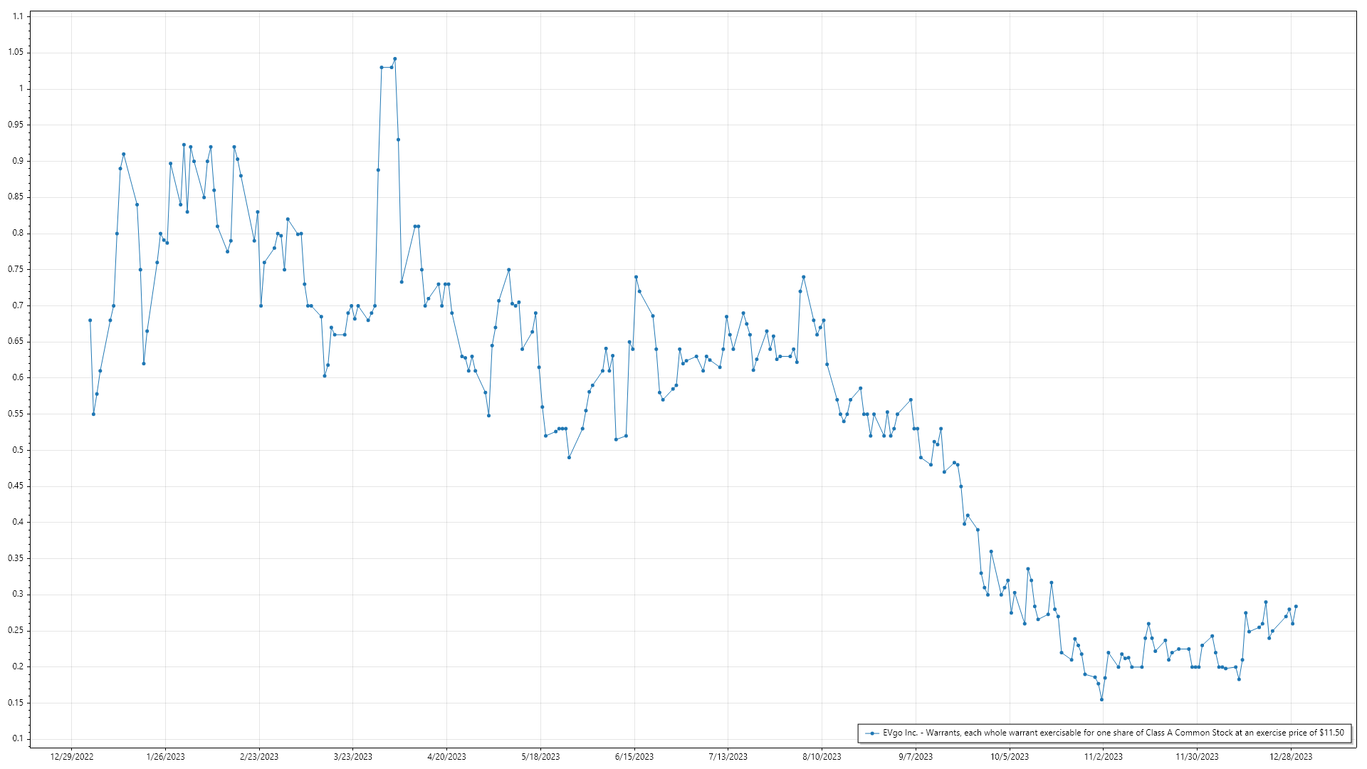Viewport: 1367px width, 769px height.
Task: Click the EVgo Inc. Warrants legend text
Action: point(1113,733)
